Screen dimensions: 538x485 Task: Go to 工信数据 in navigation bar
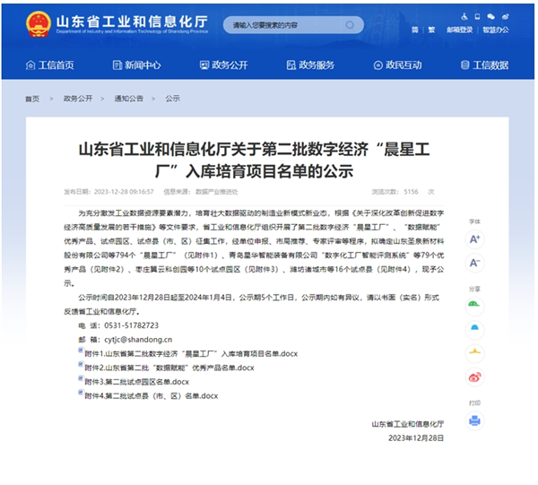coord(484,65)
